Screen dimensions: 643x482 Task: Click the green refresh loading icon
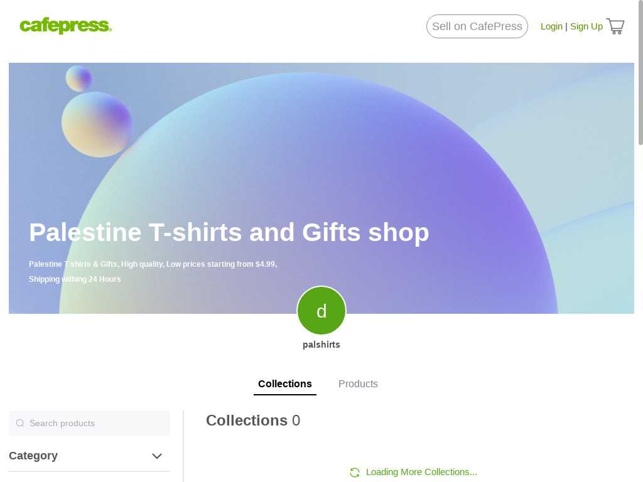pos(355,472)
